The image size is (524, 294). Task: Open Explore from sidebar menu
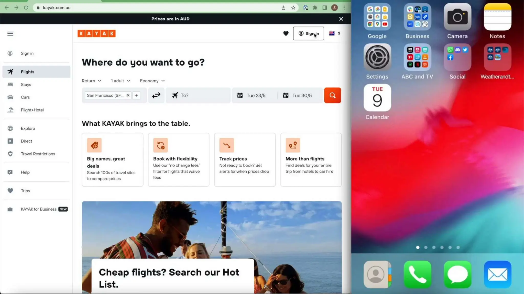(x=28, y=128)
